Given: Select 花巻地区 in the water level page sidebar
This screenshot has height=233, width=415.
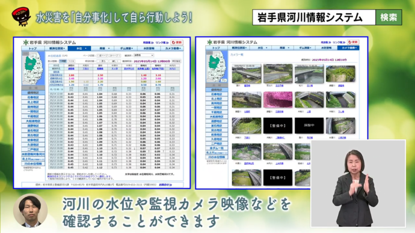Looking at the screenshot, I should click(33, 97).
